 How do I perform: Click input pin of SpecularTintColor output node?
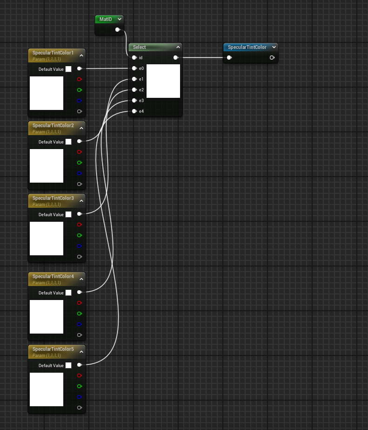click(x=229, y=58)
